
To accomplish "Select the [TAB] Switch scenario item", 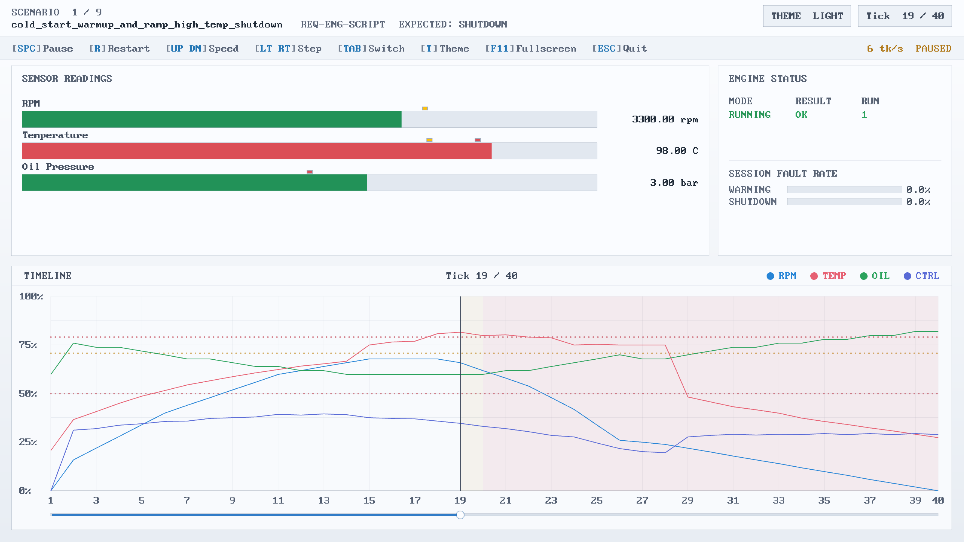I will tap(371, 49).
